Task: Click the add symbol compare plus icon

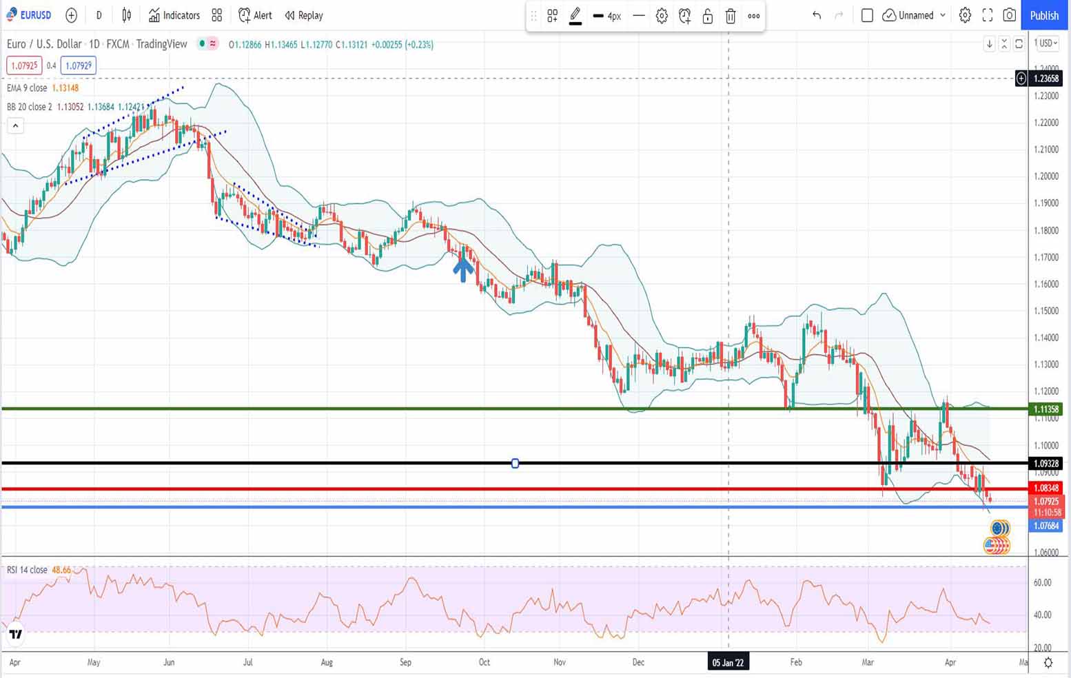Action: 71,15
